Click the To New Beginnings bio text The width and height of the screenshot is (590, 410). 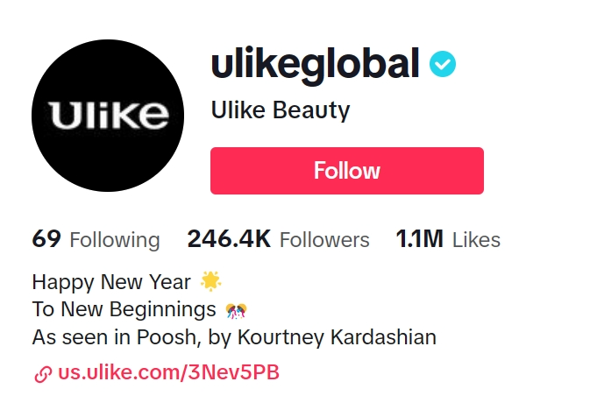(x=124, y=309)
